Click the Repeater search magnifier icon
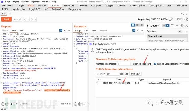 182,14
